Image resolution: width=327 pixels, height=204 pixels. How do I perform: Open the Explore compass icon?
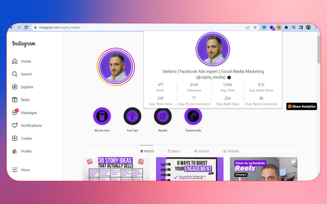pyautogui.click(x=15, y=87)
